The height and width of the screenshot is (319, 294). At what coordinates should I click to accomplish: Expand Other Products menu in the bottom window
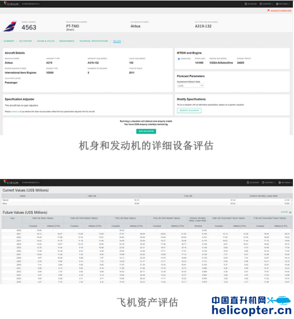click(31, 183)
